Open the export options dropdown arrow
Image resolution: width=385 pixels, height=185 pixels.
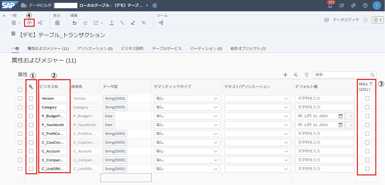click(x=102, y=23)
